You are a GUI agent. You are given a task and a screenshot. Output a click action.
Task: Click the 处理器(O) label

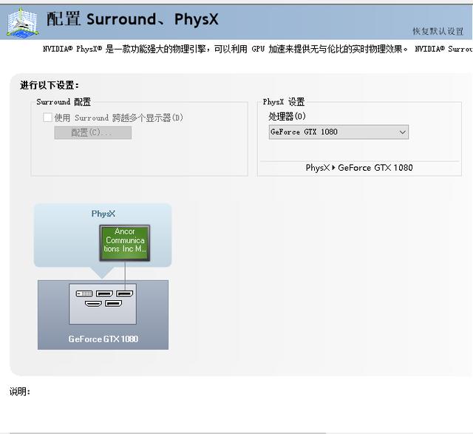(x=287, y=116)
